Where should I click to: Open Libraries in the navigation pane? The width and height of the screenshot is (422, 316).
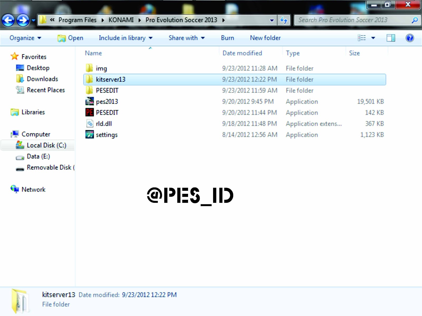33,112
